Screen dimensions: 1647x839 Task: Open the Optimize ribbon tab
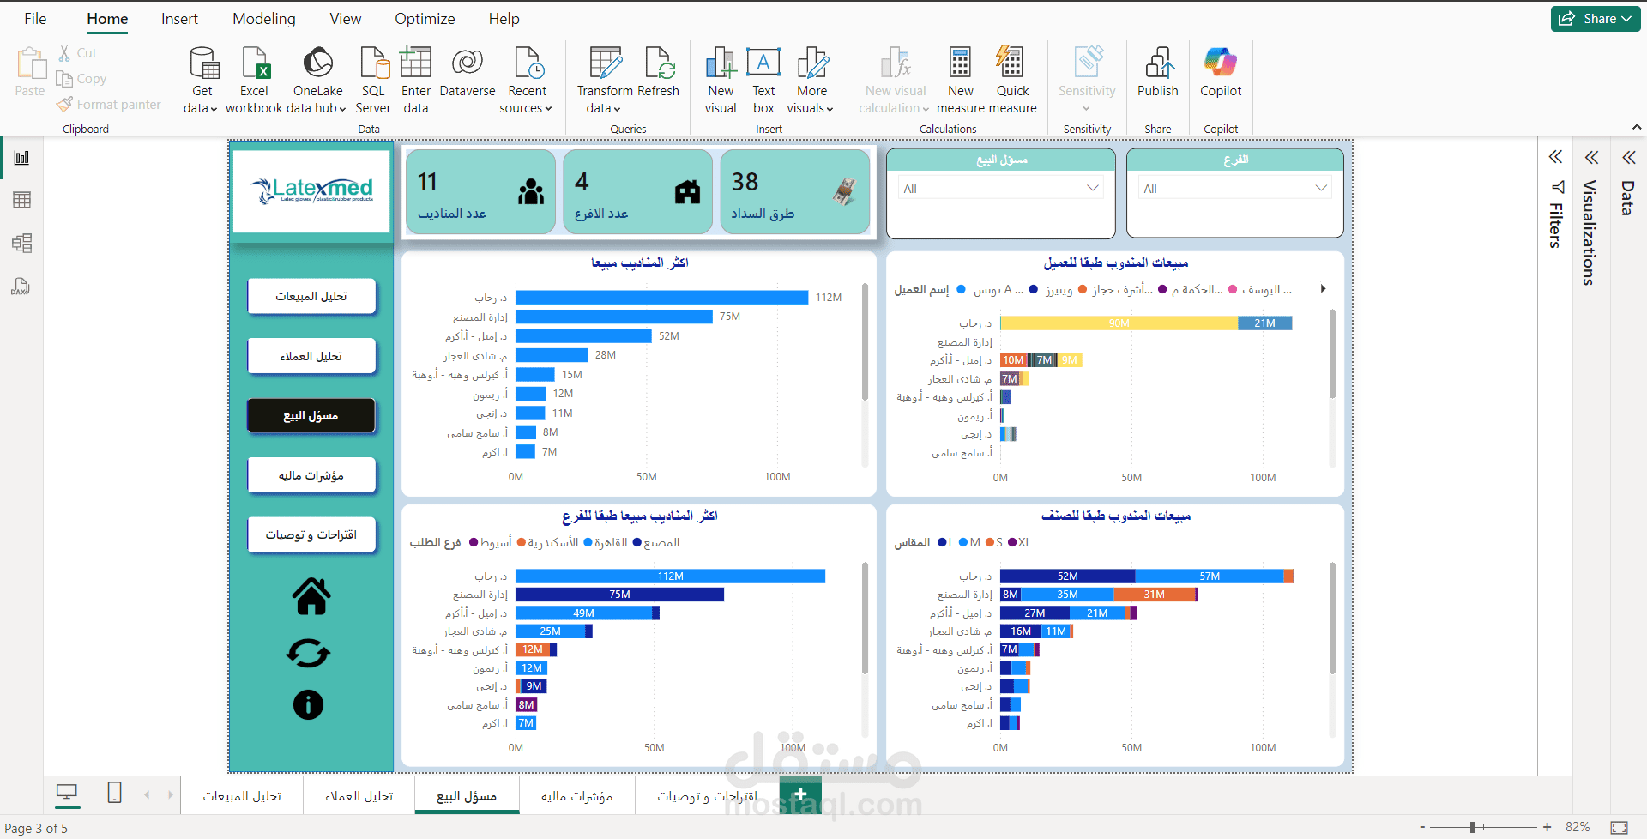[425, 19]
